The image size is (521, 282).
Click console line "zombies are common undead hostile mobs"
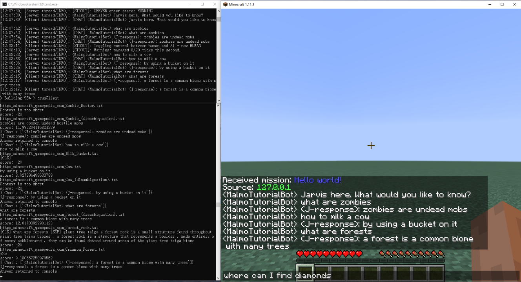tap(41, 123)
